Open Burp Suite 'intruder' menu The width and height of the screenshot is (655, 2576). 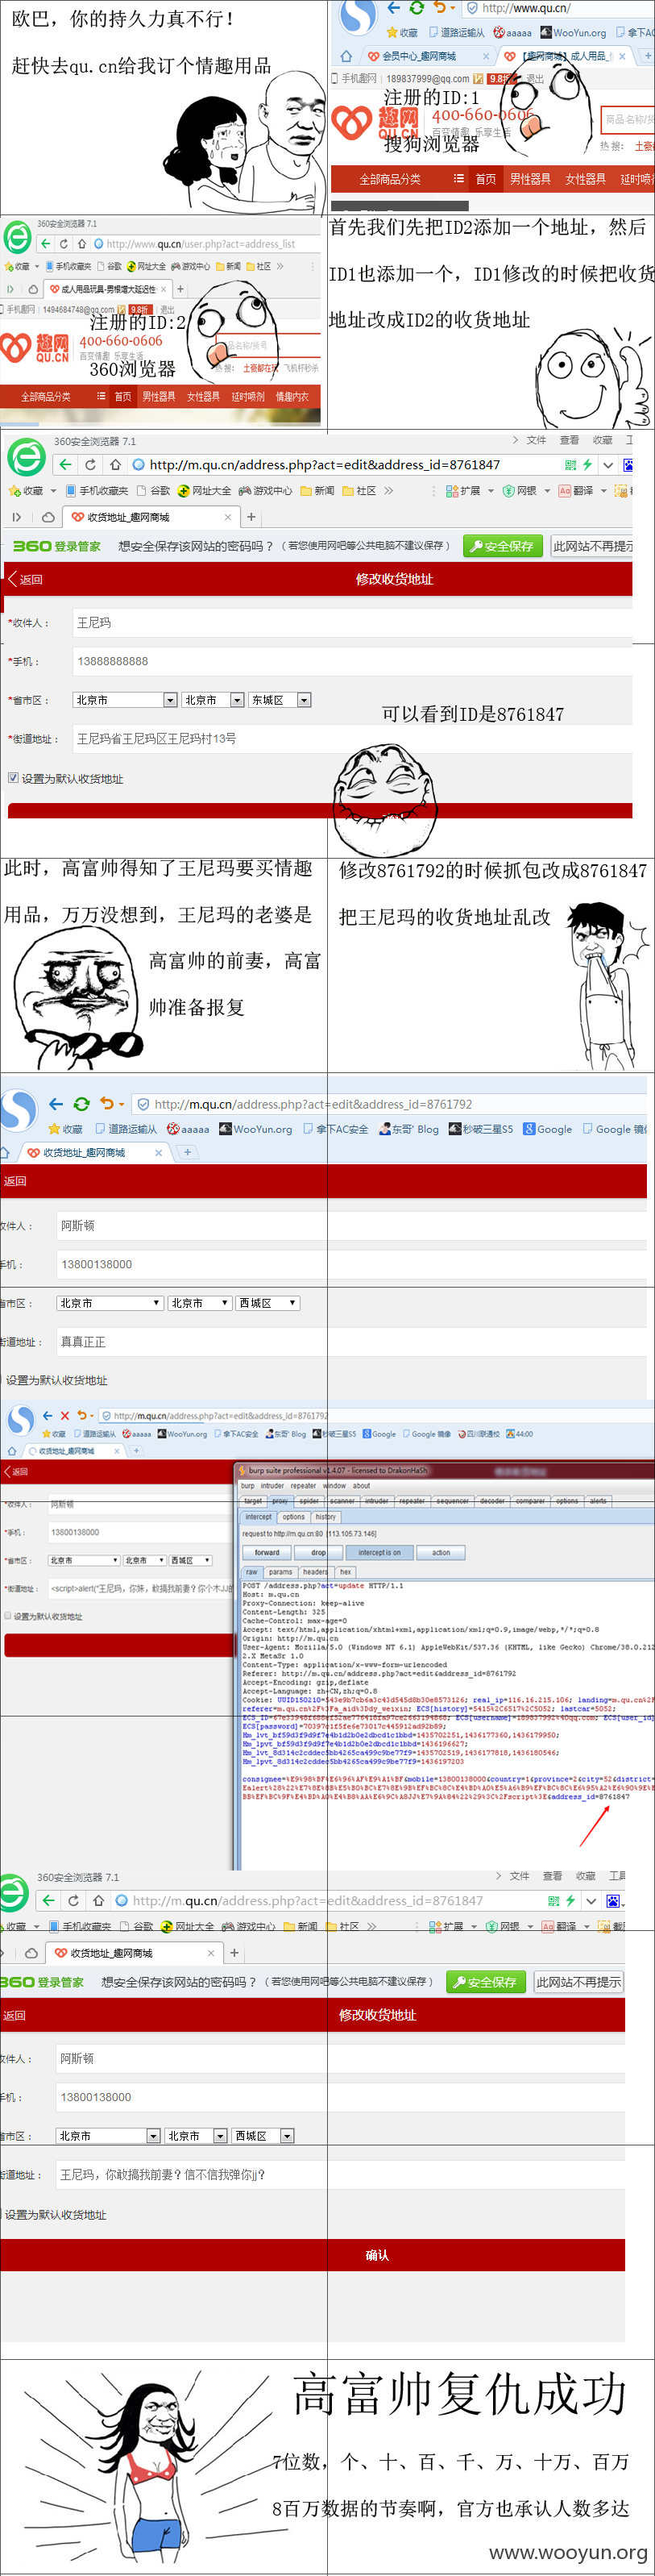[272, 1486]
